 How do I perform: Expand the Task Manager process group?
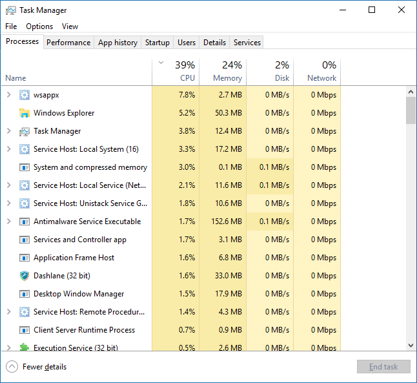pyautogui.click(x=9, y=131)
